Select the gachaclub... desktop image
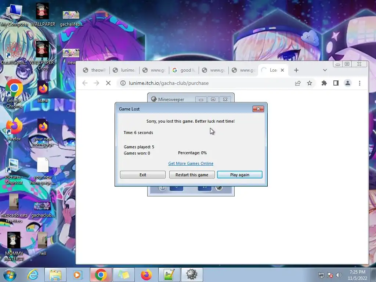The height and width of the screenshot is (282, 376). click(43, 209)
